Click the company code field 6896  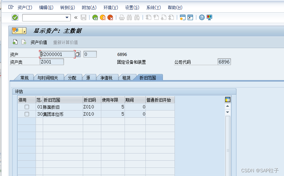(x=224, y=62)
